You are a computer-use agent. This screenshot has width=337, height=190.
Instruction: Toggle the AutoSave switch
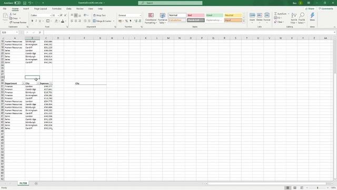tap(17, 3)
